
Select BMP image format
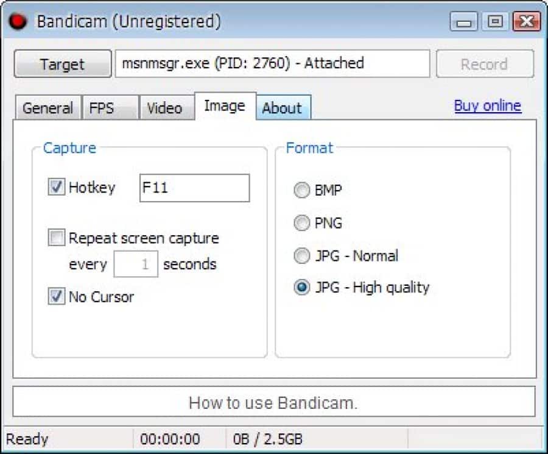(301, 191)
